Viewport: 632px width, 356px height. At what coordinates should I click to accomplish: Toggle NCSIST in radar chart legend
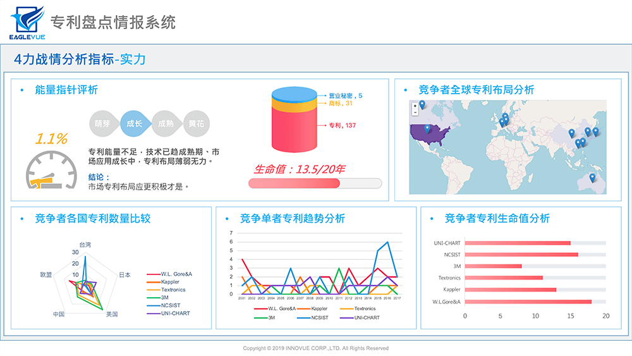point(164,305)
